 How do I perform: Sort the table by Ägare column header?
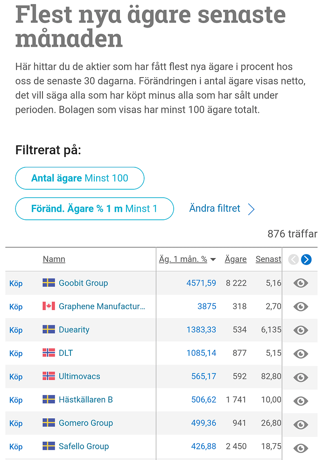(x=236, y=259)
